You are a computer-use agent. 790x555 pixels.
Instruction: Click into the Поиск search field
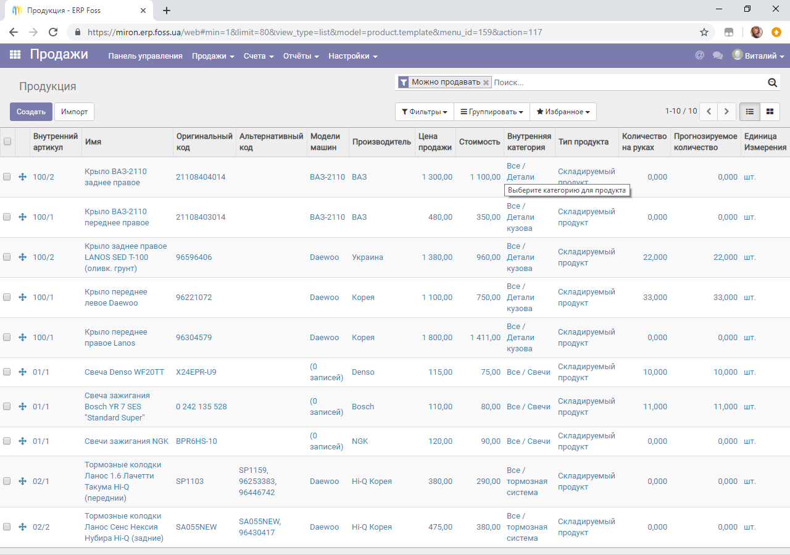tap(628, 82)
